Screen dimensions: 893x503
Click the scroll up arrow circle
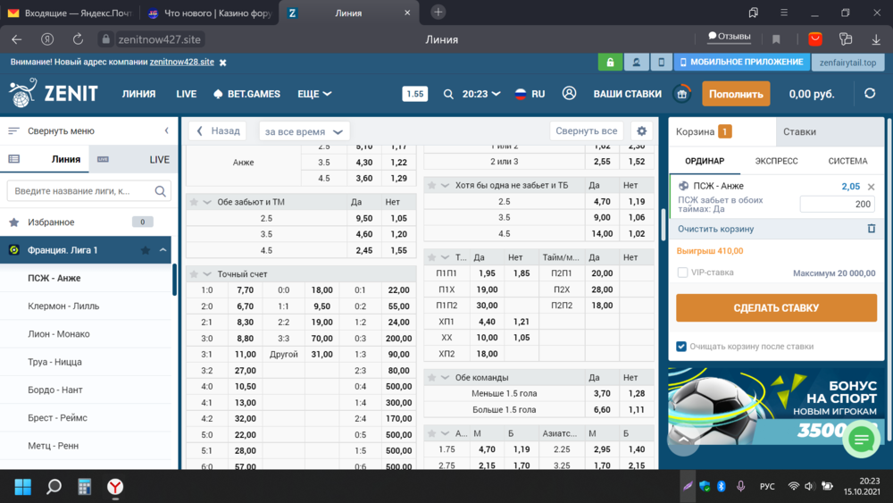click(683, 440)
